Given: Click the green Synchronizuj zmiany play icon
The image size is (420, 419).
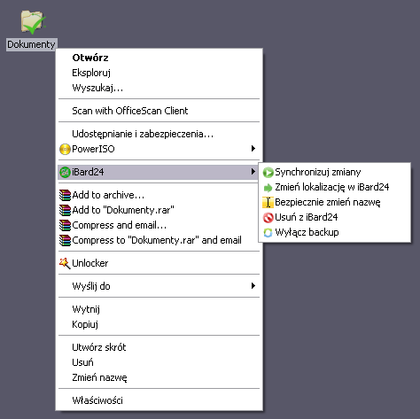Looking at the screenshot, I should [268, 173].
